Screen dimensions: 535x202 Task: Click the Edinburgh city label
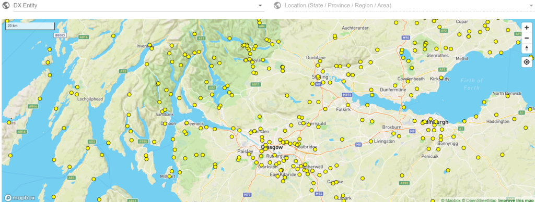pyautogui.click(x=435, y=122)
